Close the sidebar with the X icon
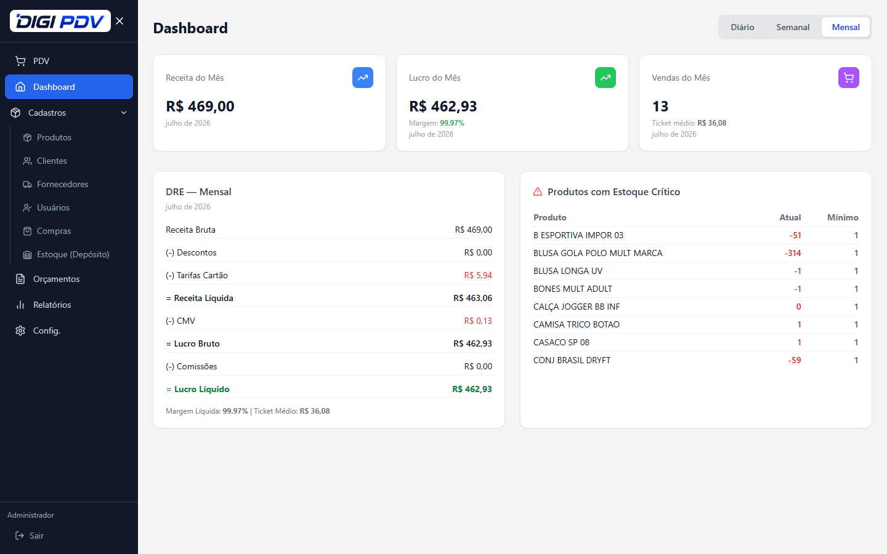This screenshot has width=887, height=554. (x=119, y=21)
